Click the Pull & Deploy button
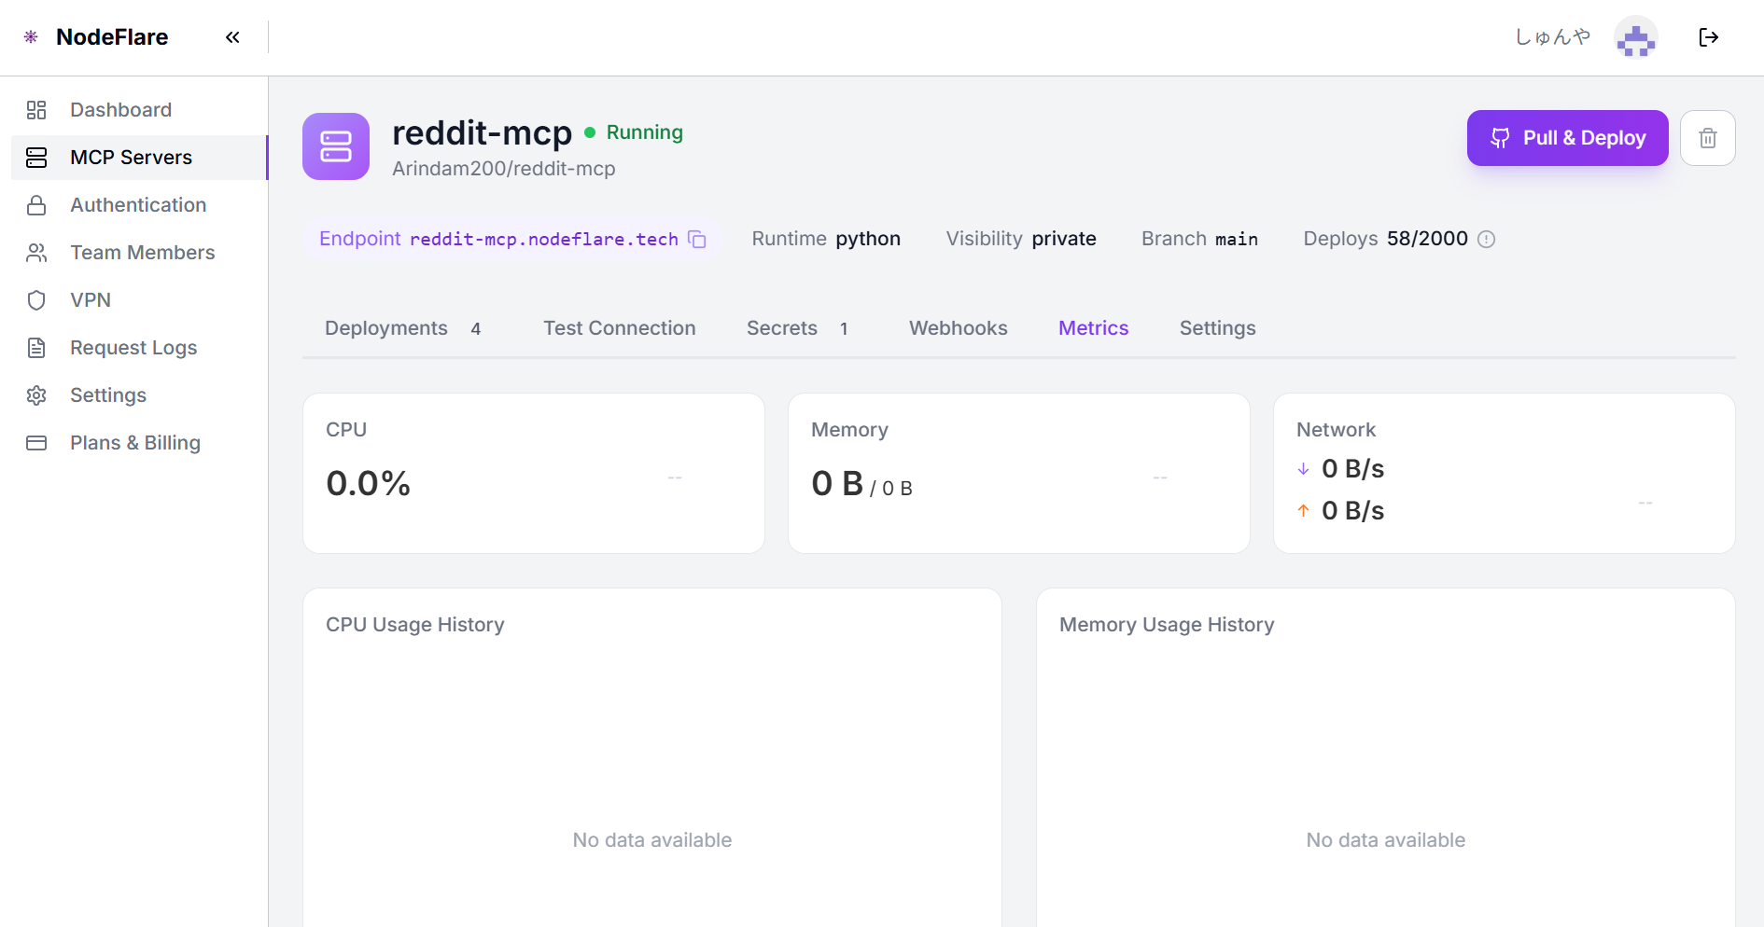Screen dimensions: 1764x927 pyautogui.click(x=1568, y=138)
